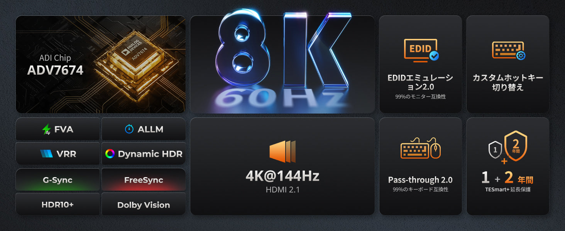Click the TESmart+ 延長保護 text
This screenshot has height=231, width=565.
tap(508, 189)
